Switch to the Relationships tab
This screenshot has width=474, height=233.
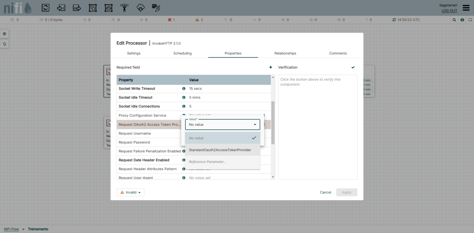[285, 53]
